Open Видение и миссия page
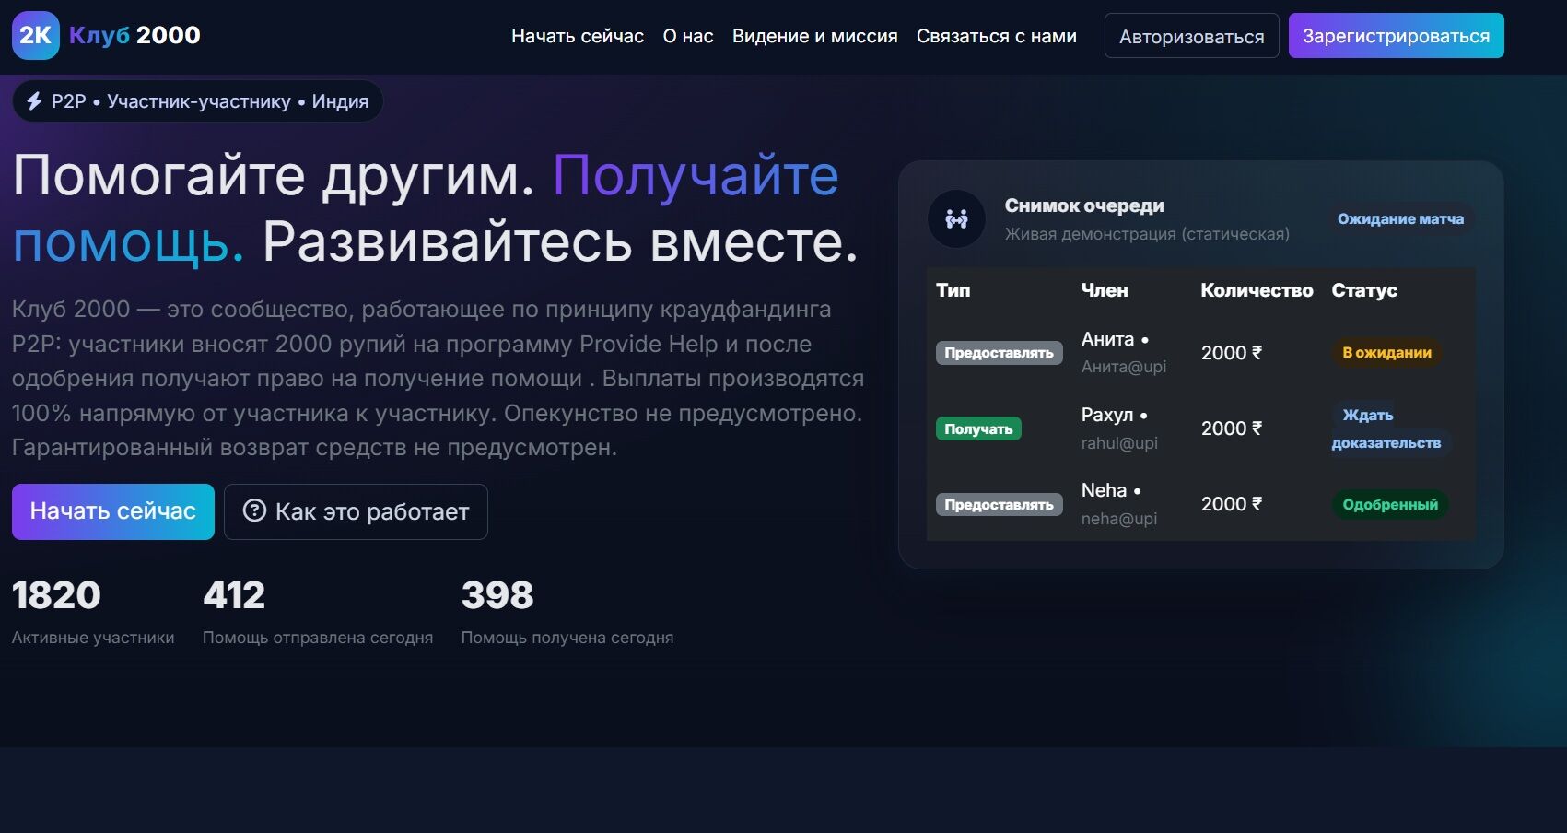Viewport: 1567px width, 833px height. point(814,36)
